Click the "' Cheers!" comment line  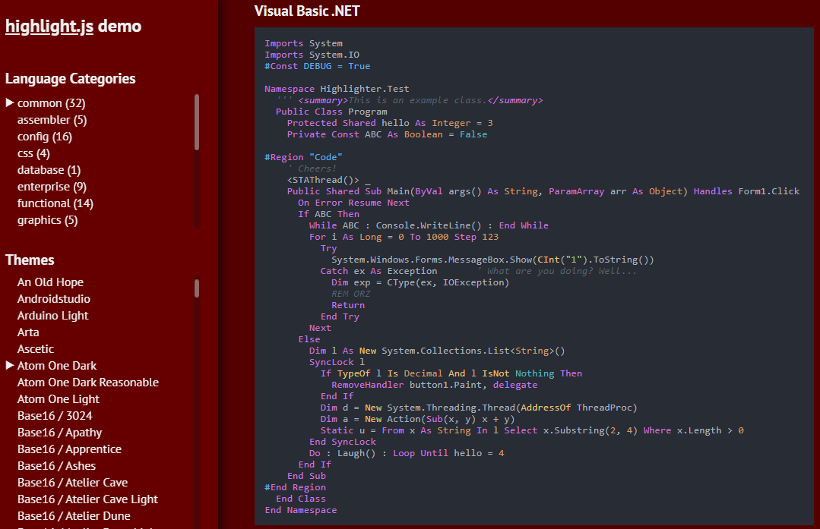click(x=312, y=168)
